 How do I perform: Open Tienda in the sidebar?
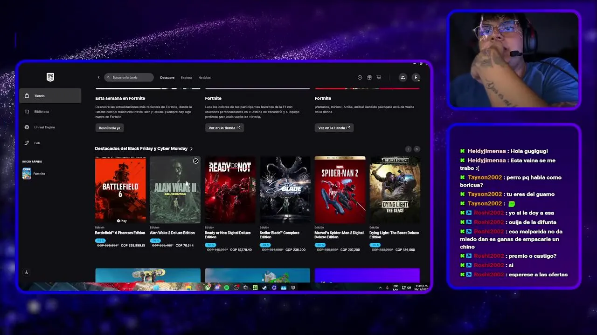pyautogui.click(x=50, y=96)
